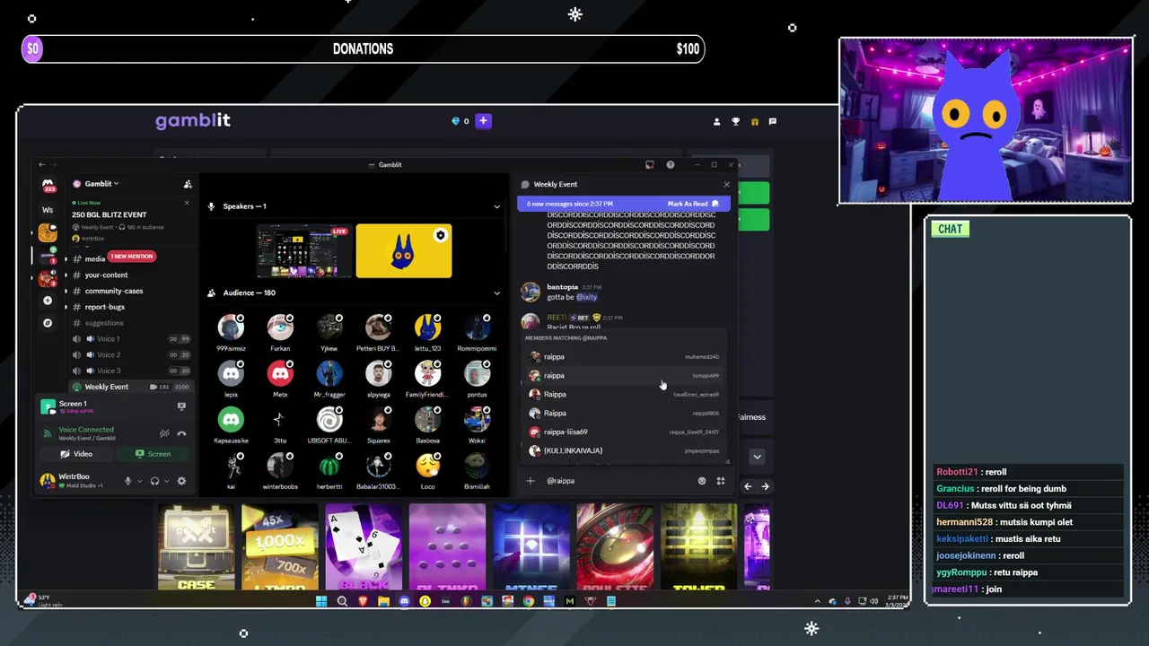This screenshot has height=646, width=1149.
Task: Open Discord direct messages home icon
Action: point(48,186)
